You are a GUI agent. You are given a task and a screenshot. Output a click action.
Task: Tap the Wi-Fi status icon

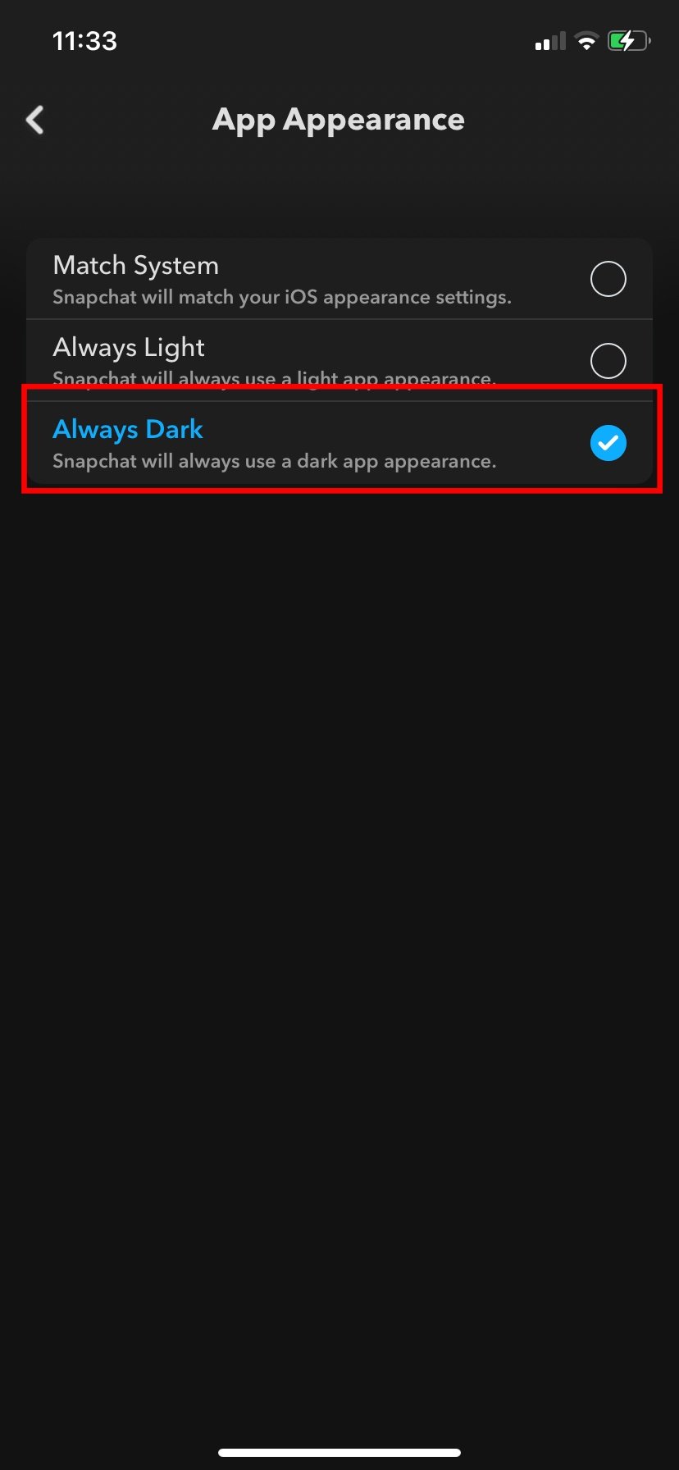[x=586, y=41]
